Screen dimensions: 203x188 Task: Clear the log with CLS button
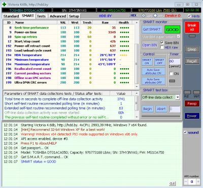(x=172, y=183)
